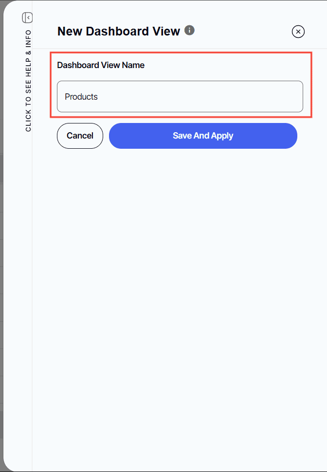Click the vertical 'Click to See Help & Info' text

[28, 80]
